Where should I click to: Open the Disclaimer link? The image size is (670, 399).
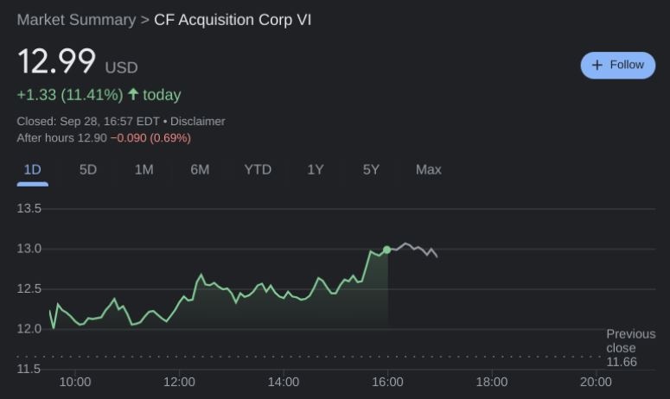pyautogui.click(x=197, y=122)
